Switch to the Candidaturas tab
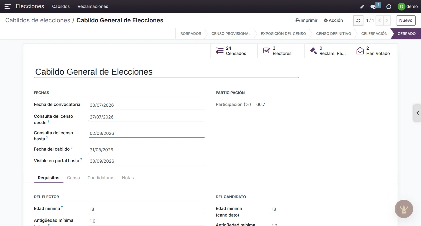 click(101, 178)
